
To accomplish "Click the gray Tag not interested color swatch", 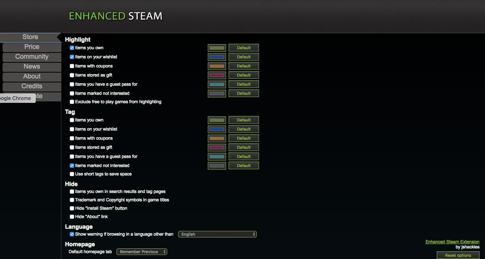I will pos(217,166).
